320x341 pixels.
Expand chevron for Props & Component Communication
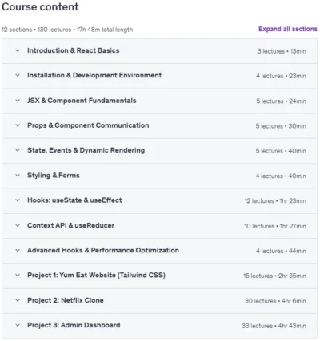18,125
